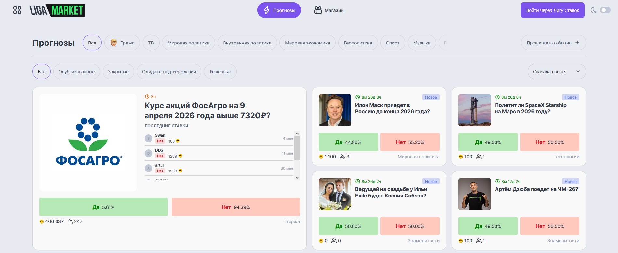Click the plus icon in Предложить событие
Viewport: 618px width, 253px height.
pos(577,43)
